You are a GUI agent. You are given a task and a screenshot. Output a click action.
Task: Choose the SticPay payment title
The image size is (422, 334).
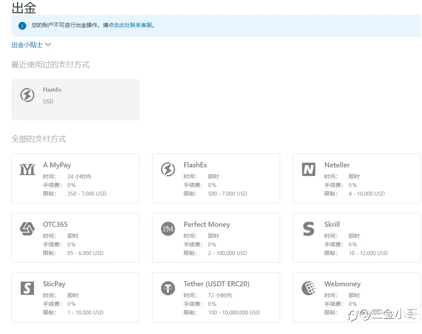(x=54, y=284)
